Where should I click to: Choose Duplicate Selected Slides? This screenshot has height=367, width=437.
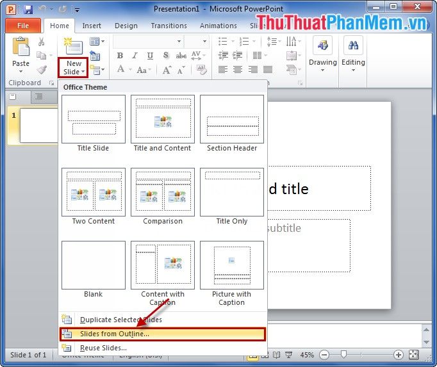(163, 320)
